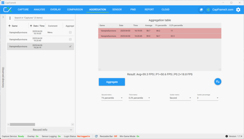Viewport: 244px width, 139px height.
Task: Click the 1% percentile column header
Action: (x=161, y=25)
